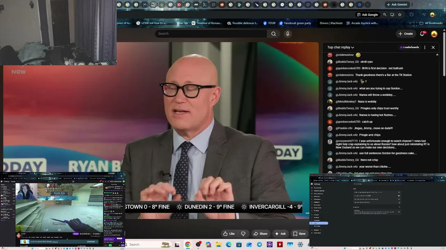
Task: Open Outlook from the taskbar
Action: 249,245
